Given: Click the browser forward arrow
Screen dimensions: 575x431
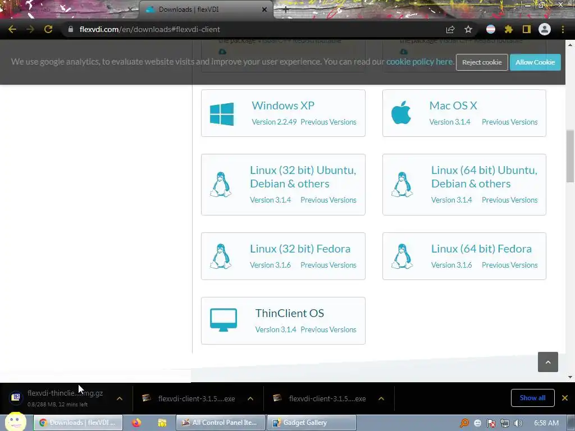Looking at the screenshot, I should pyautogui.click(x=30, y=29).
